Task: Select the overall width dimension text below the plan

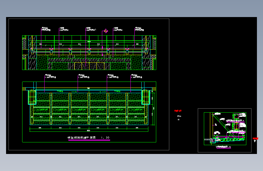Action: pos(89,131)
